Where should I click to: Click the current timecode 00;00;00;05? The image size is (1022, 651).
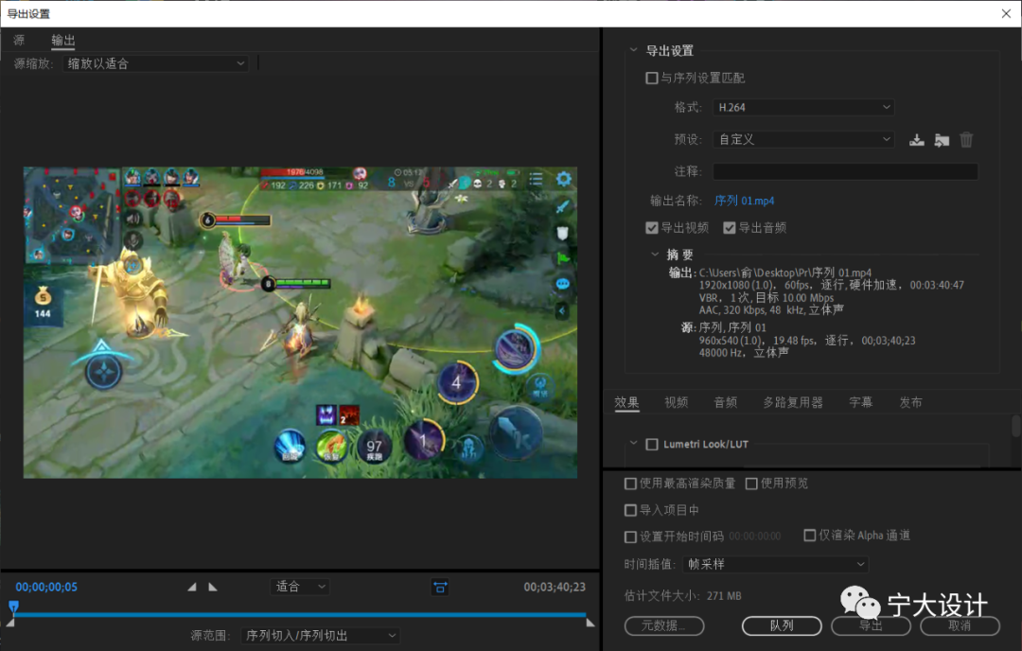click(x=47, y=588)
